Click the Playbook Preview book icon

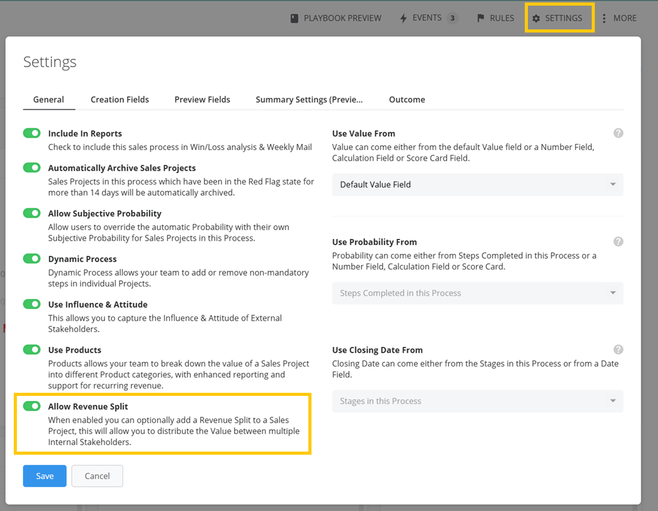coord(295,18)
